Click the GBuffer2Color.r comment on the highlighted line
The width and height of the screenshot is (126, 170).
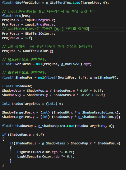(45, 29)
